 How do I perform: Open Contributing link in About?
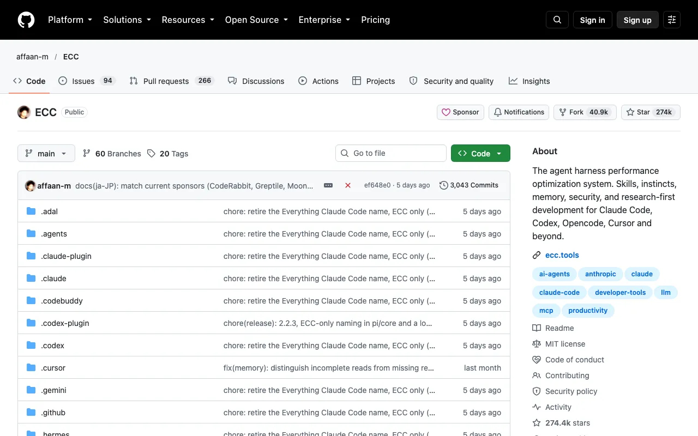(561, 376)
